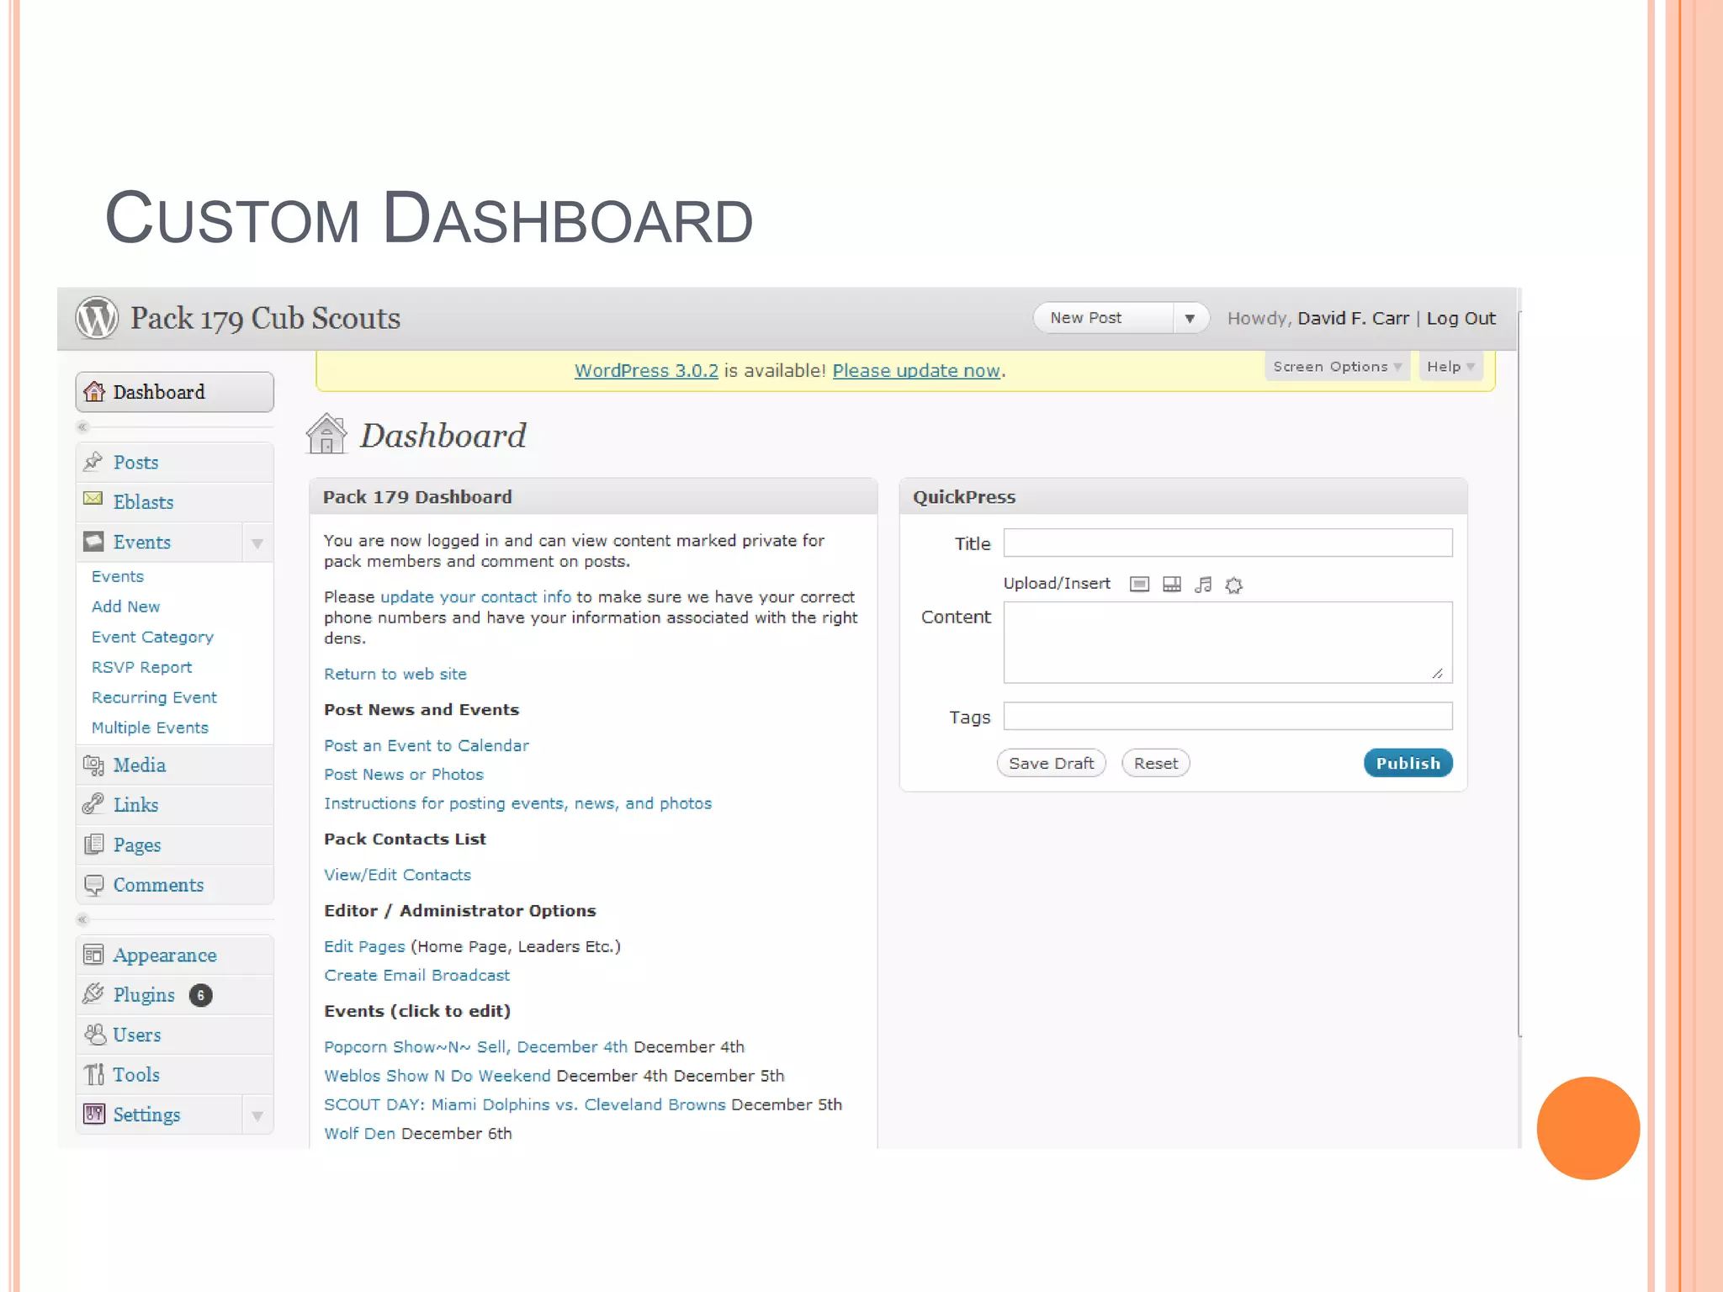1723x1292 pixels.
Task: Click the Return to web site link
Action: tap(395, 674)
